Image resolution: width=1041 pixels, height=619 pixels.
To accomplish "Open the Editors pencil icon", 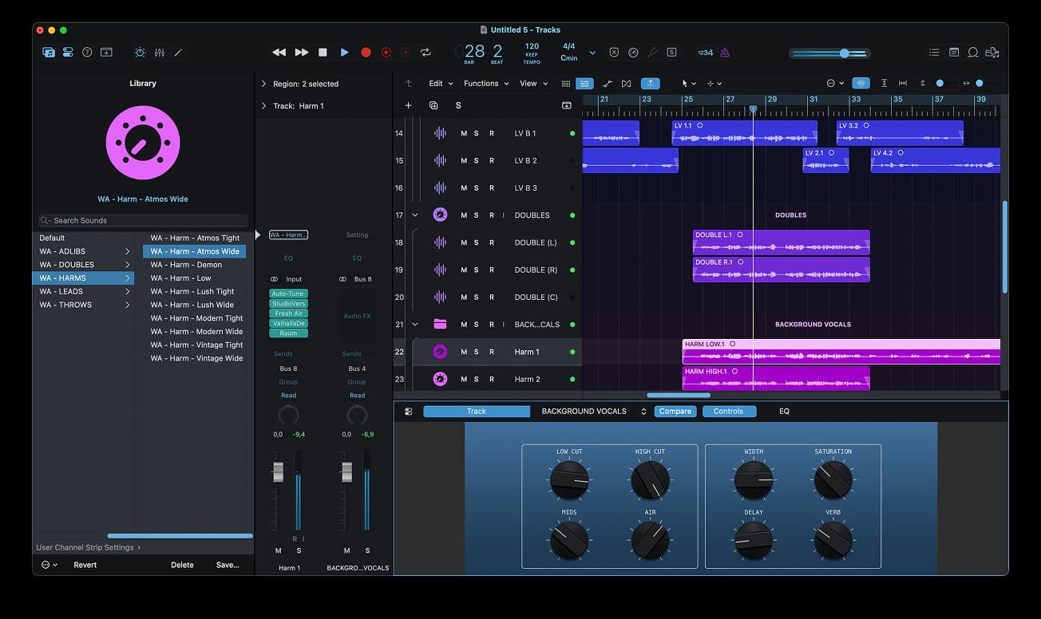I will 178,53.
